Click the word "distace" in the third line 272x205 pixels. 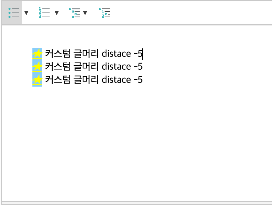tap(116, 80)
